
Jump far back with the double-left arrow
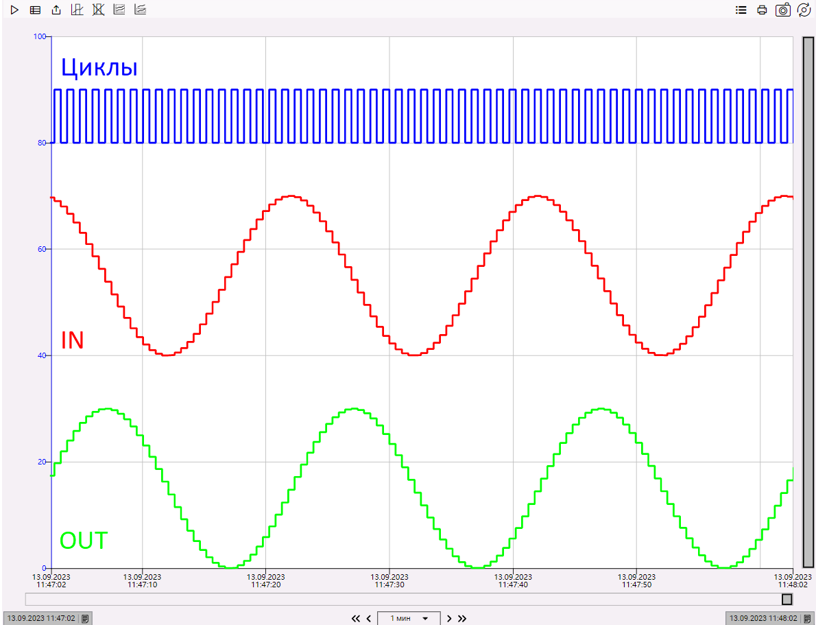(x=355, y=618)
